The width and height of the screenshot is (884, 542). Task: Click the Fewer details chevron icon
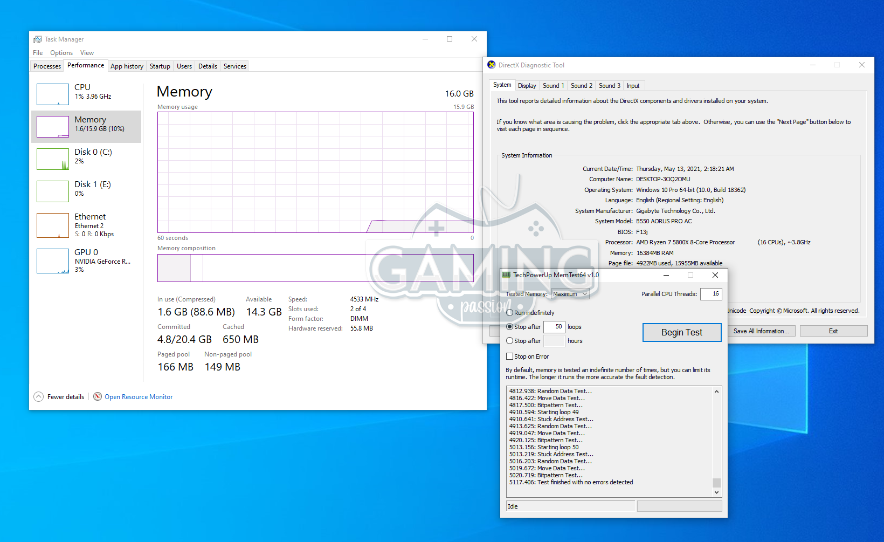[x=39, y=397]
